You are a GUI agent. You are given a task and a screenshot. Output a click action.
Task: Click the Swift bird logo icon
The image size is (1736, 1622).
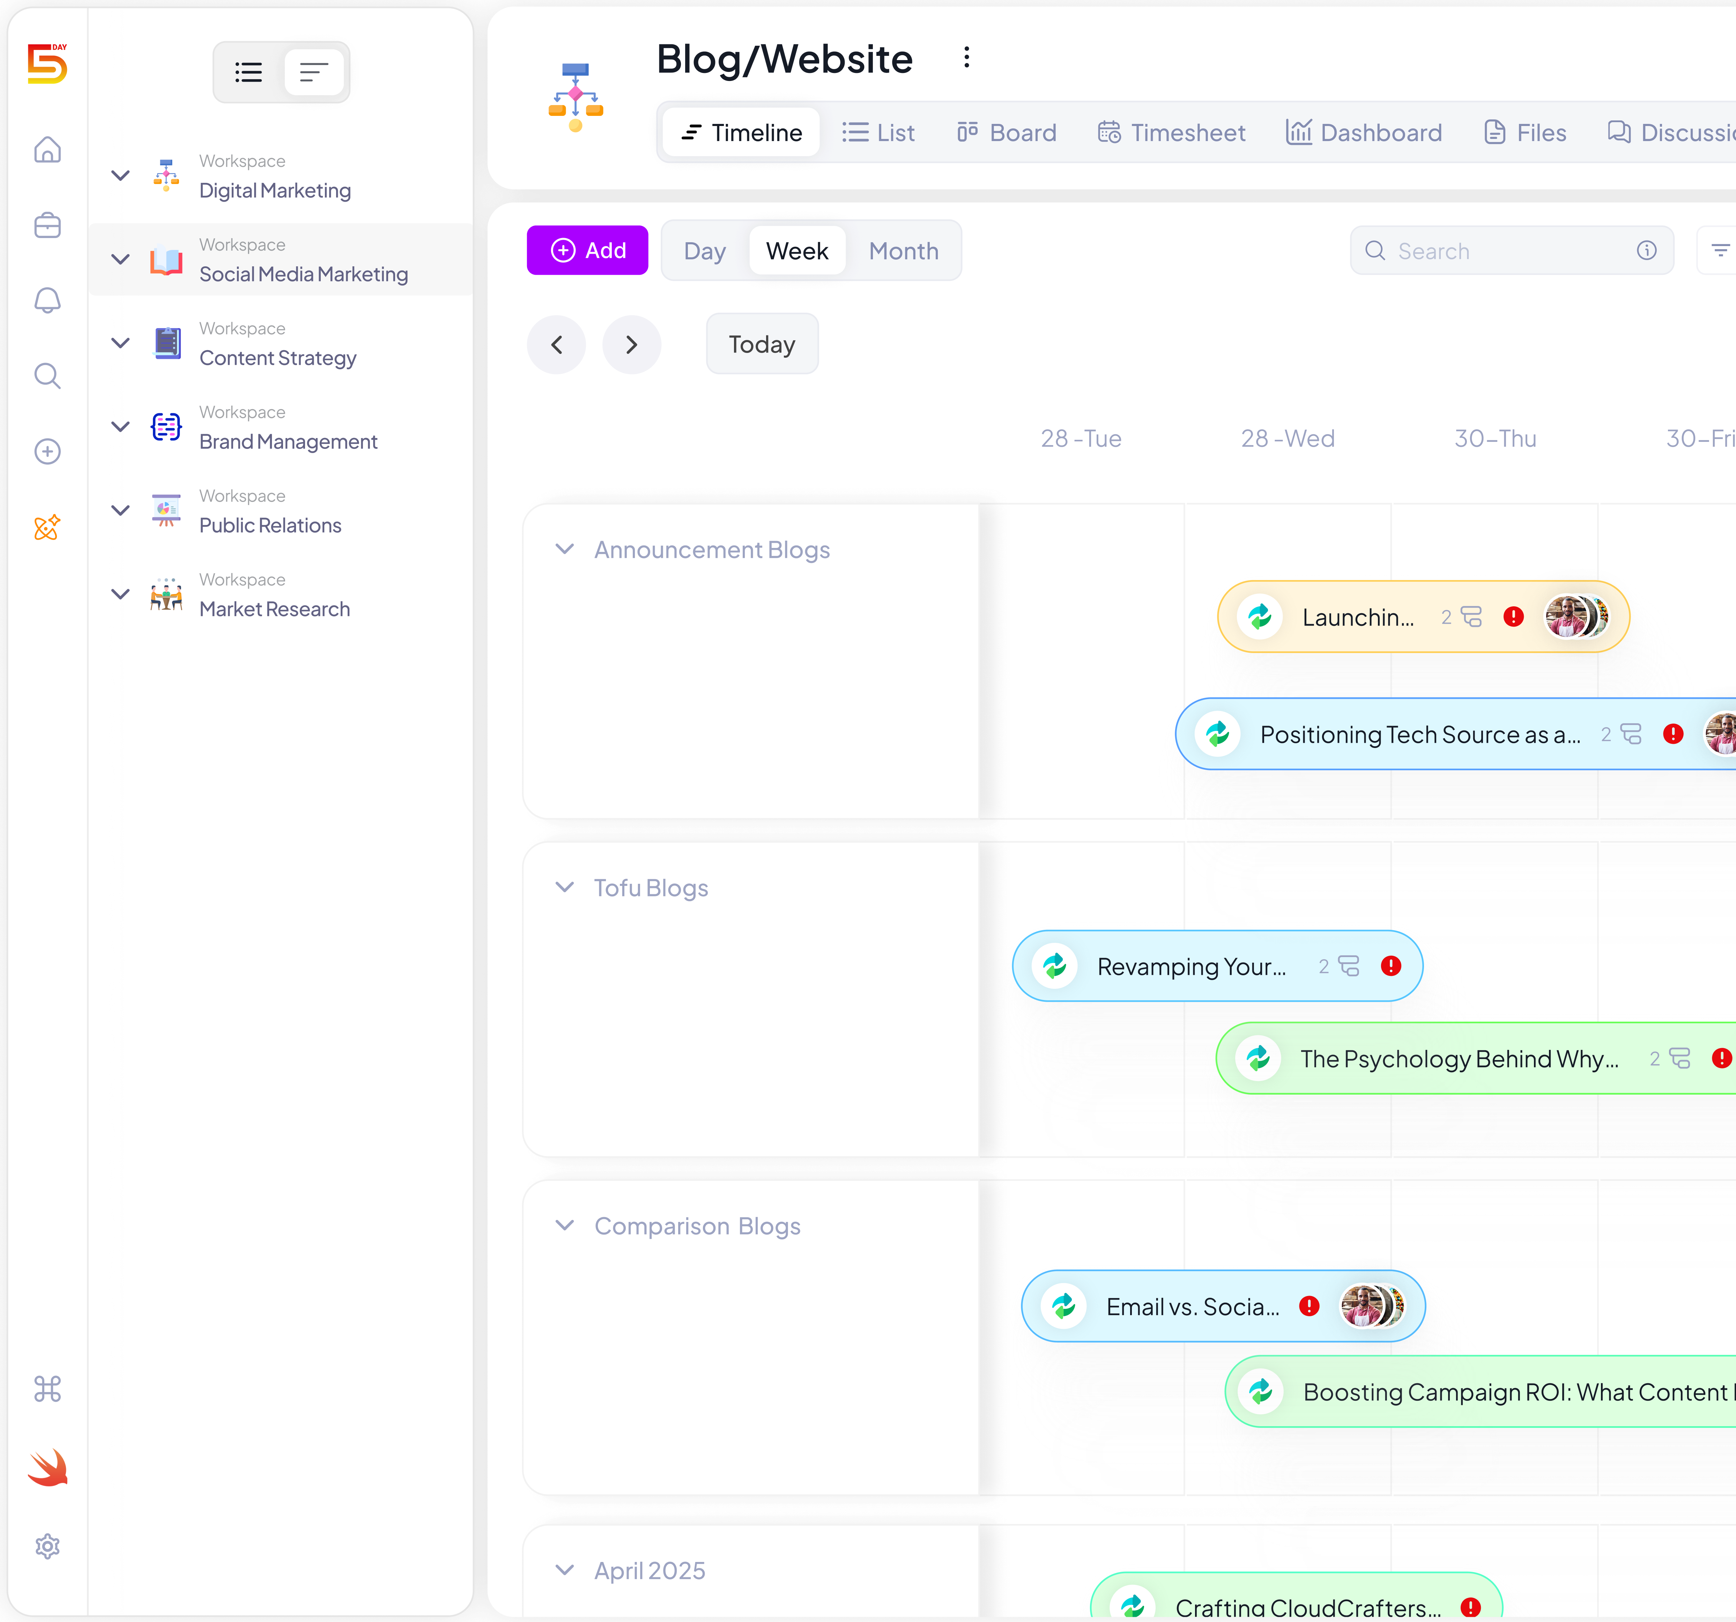tap(47, 1467)
